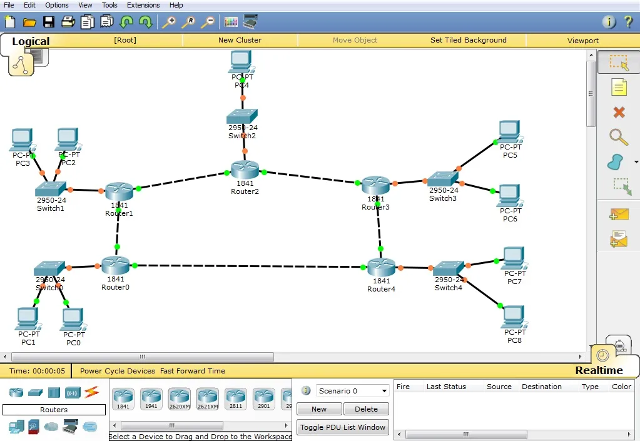The image size is (640, 441).
Task: Click the Add Simple PDU envelope
Action: (619, 215)
